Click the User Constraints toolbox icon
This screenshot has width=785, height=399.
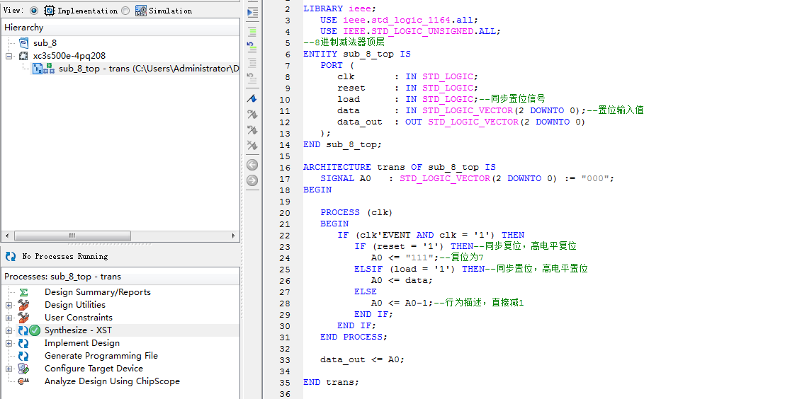tap(23, 318)
